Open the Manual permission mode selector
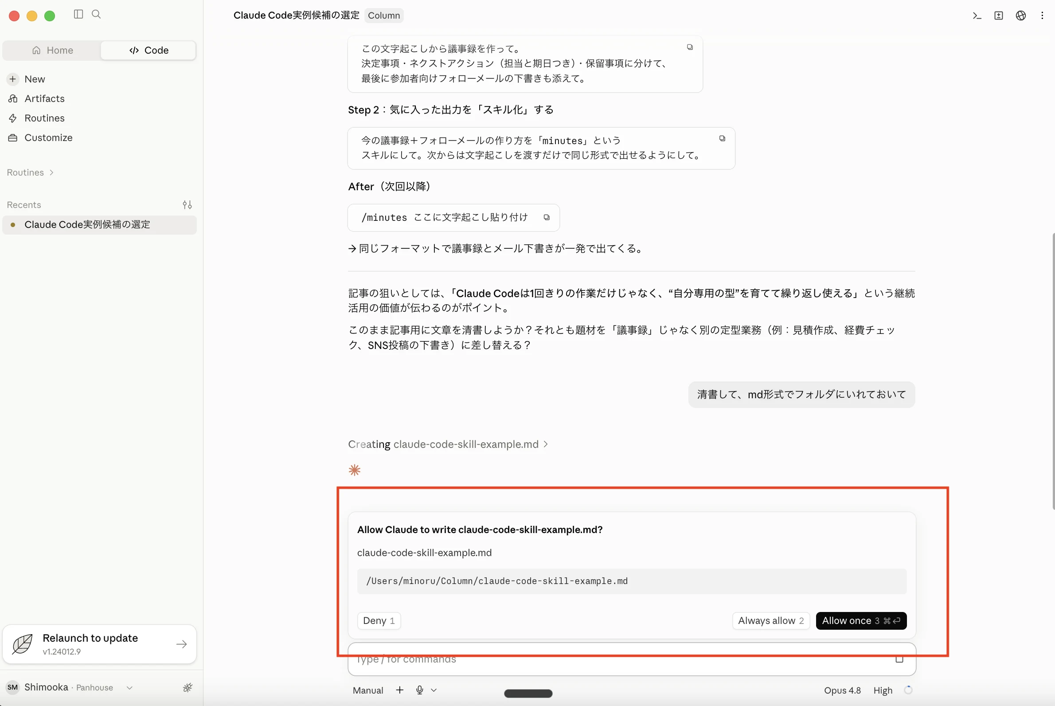 coord(368,690)
